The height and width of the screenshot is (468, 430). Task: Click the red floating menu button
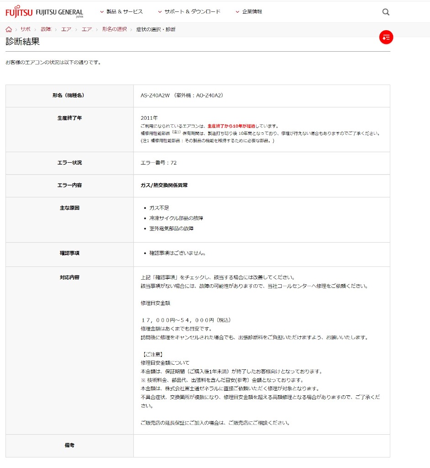pos(386,37)
